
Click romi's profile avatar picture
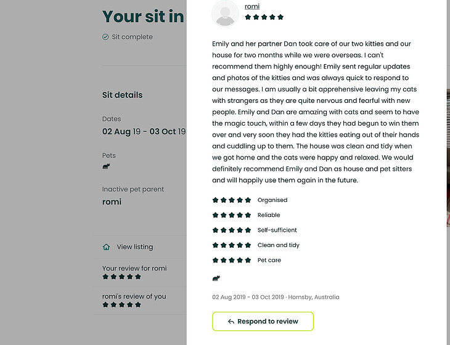[225, 13]
